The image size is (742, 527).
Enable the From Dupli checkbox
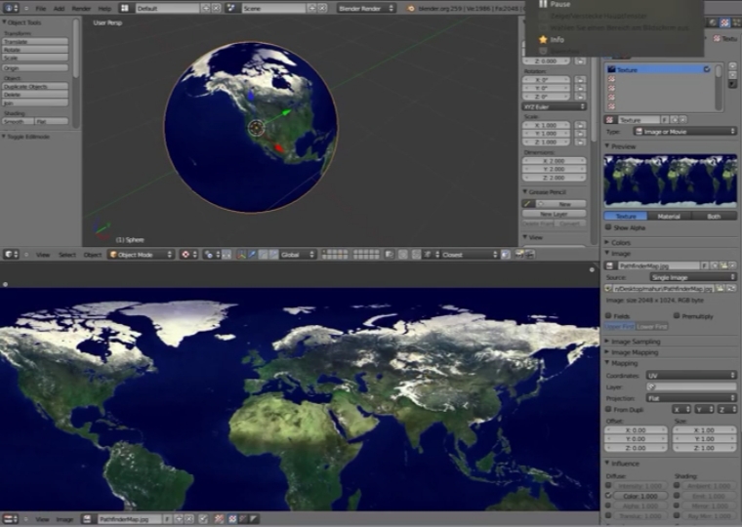point(608,409)
